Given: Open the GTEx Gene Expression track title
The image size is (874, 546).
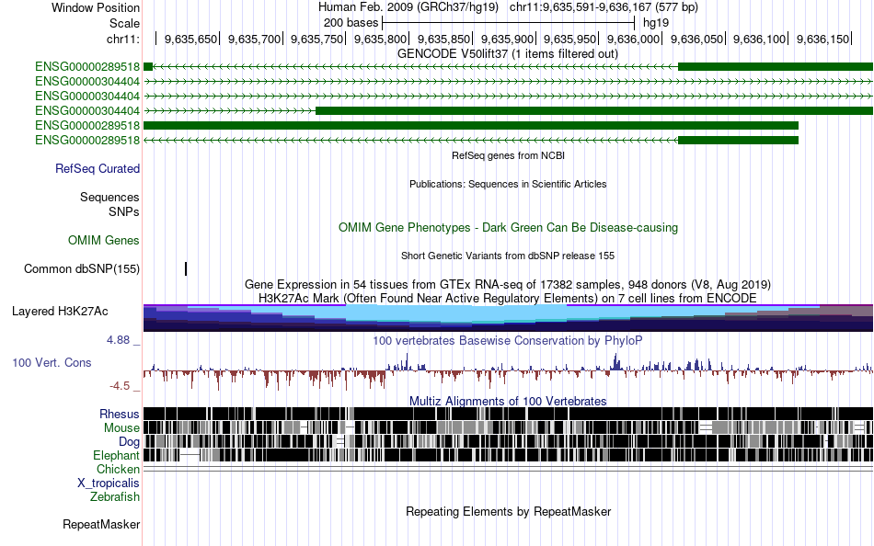Looking at the screenshot, I should coord(508,285).
